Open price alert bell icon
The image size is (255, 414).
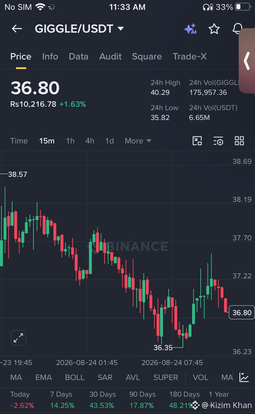(238, 29)
